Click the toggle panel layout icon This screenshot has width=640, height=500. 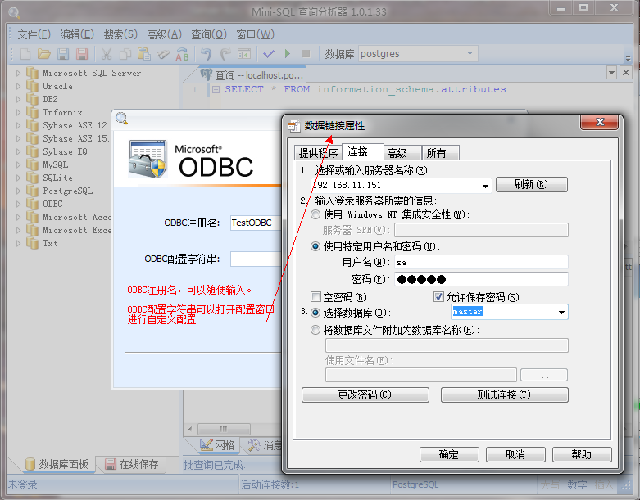click(x=244, y=54)
